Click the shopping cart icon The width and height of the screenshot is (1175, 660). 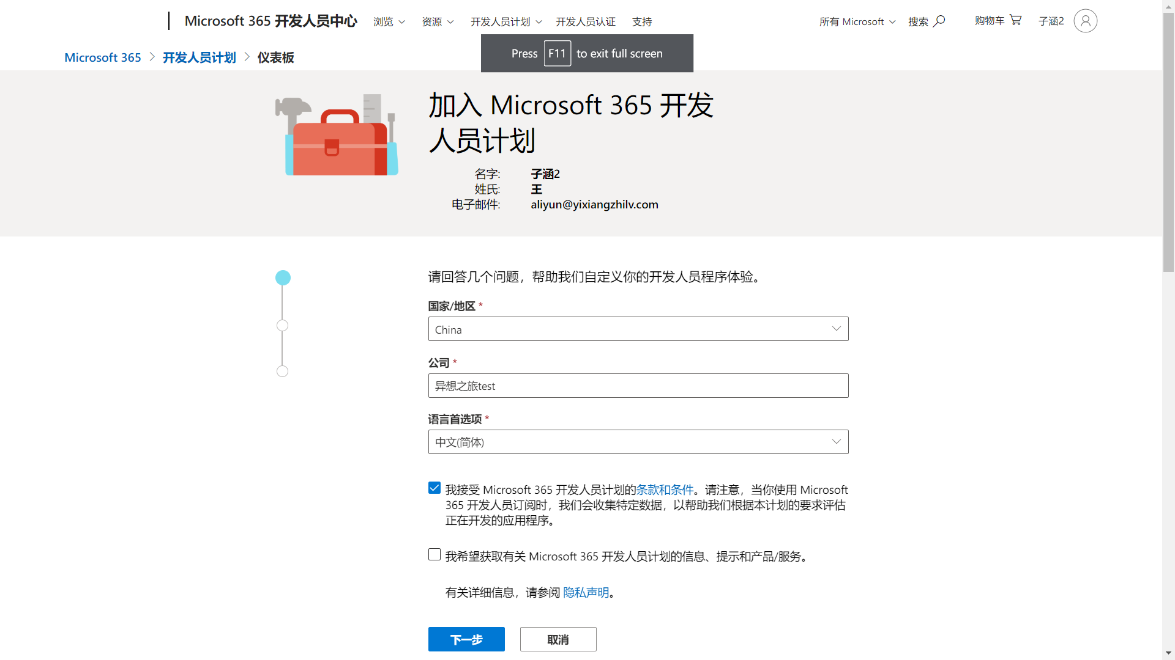(1016, 20)
